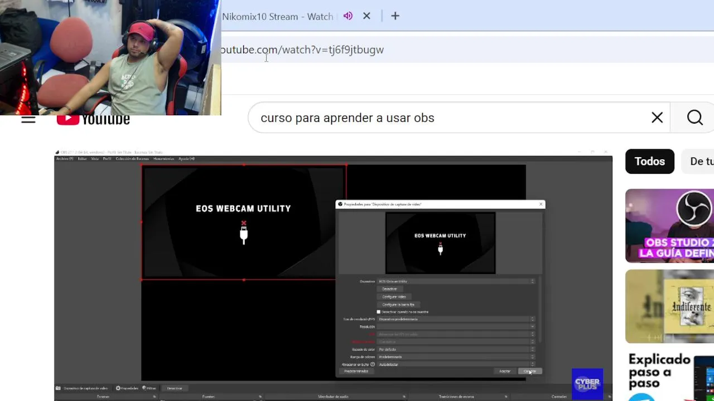Close the Nikomix10 Stream browser tab
This screenshot has height=401, width=714.
(x=366, y=16)
